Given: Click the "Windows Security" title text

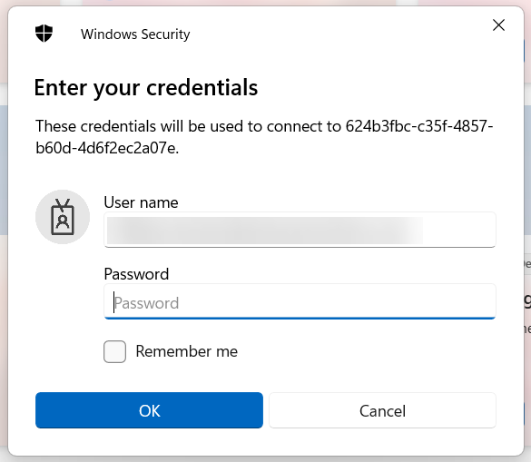Looking at the screenshot, I should (135, 34).
